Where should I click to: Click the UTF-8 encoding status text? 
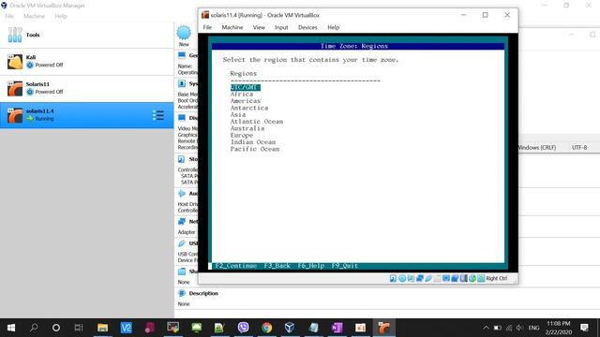coord(579,148)
